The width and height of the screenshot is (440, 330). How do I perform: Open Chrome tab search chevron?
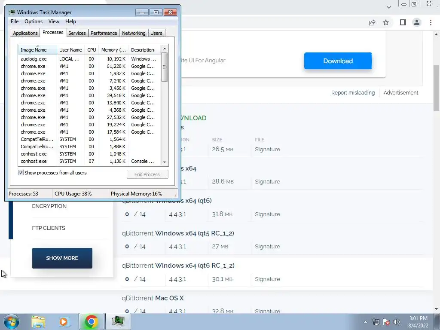click(388, 7)
